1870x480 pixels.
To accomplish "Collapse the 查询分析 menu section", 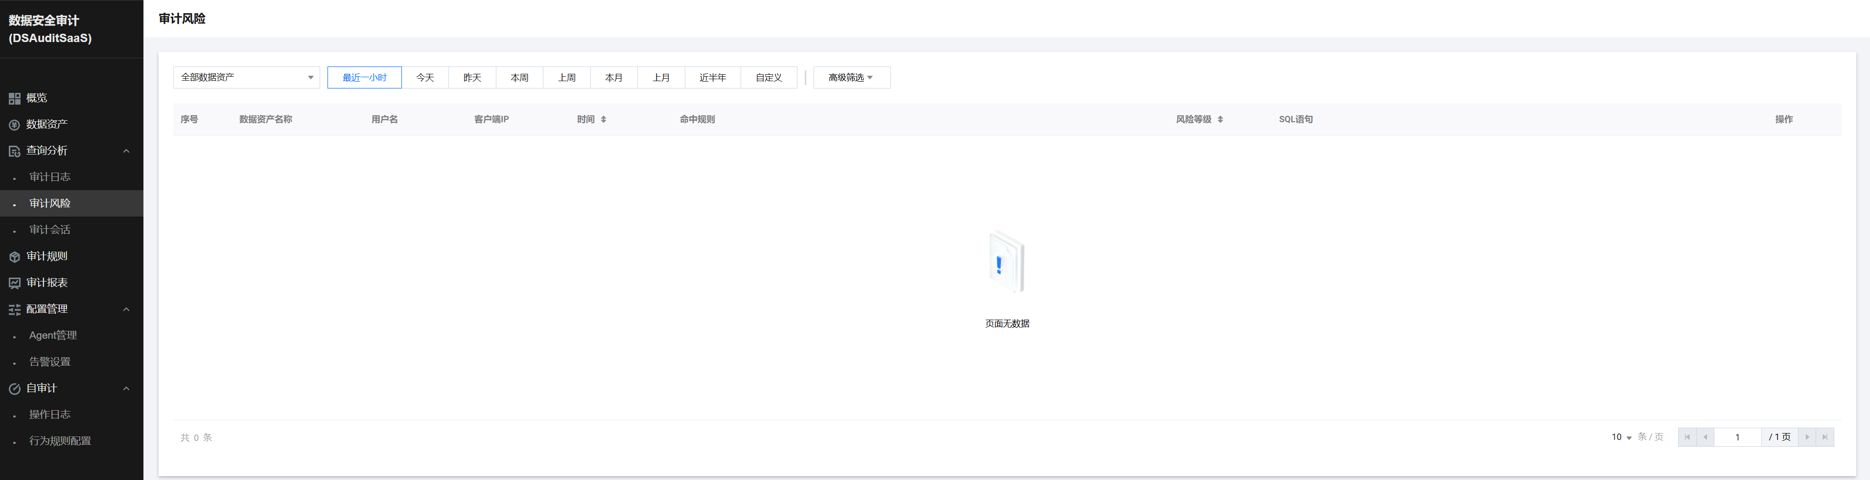I will (126, 151).
